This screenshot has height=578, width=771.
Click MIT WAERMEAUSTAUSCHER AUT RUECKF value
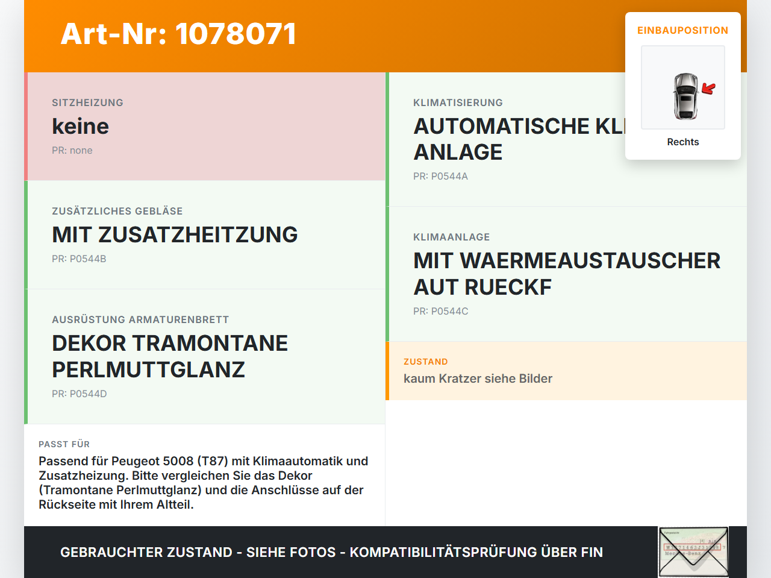[567, 274]
